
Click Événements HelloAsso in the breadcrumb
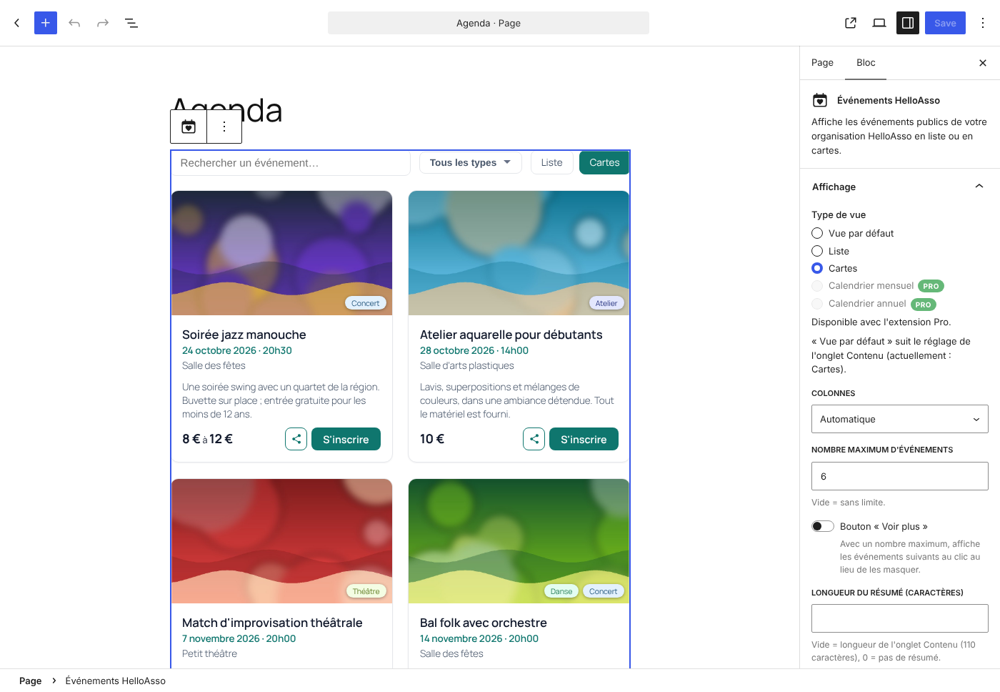coord(115,681)
